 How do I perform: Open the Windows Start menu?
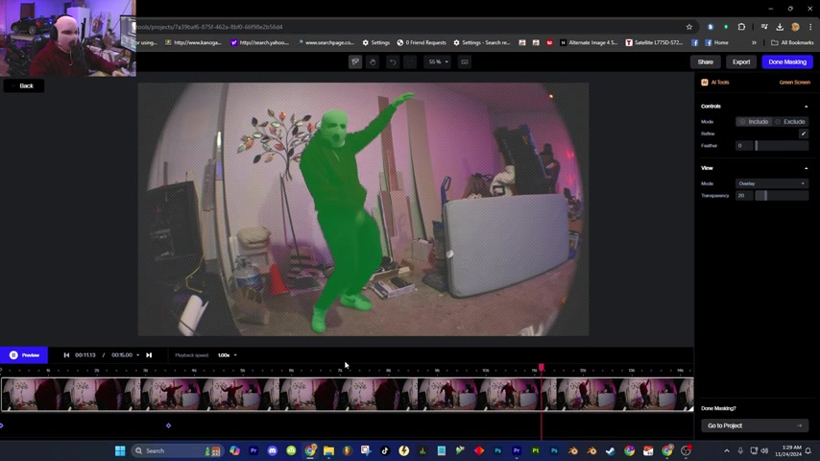pos(120,450)
